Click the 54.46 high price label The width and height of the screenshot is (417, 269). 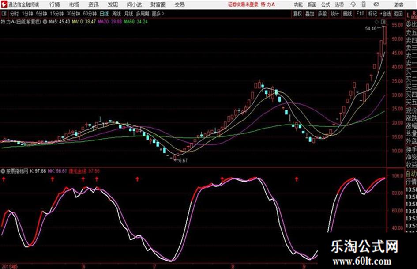(x=371, y=29)
